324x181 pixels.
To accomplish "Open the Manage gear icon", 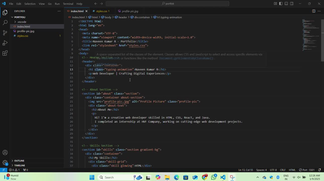I will 5,163.
